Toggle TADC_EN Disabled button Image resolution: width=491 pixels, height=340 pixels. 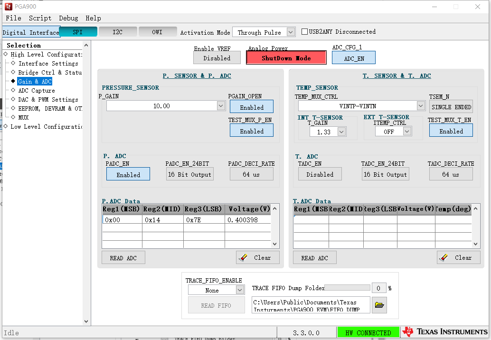pos(320,174)
